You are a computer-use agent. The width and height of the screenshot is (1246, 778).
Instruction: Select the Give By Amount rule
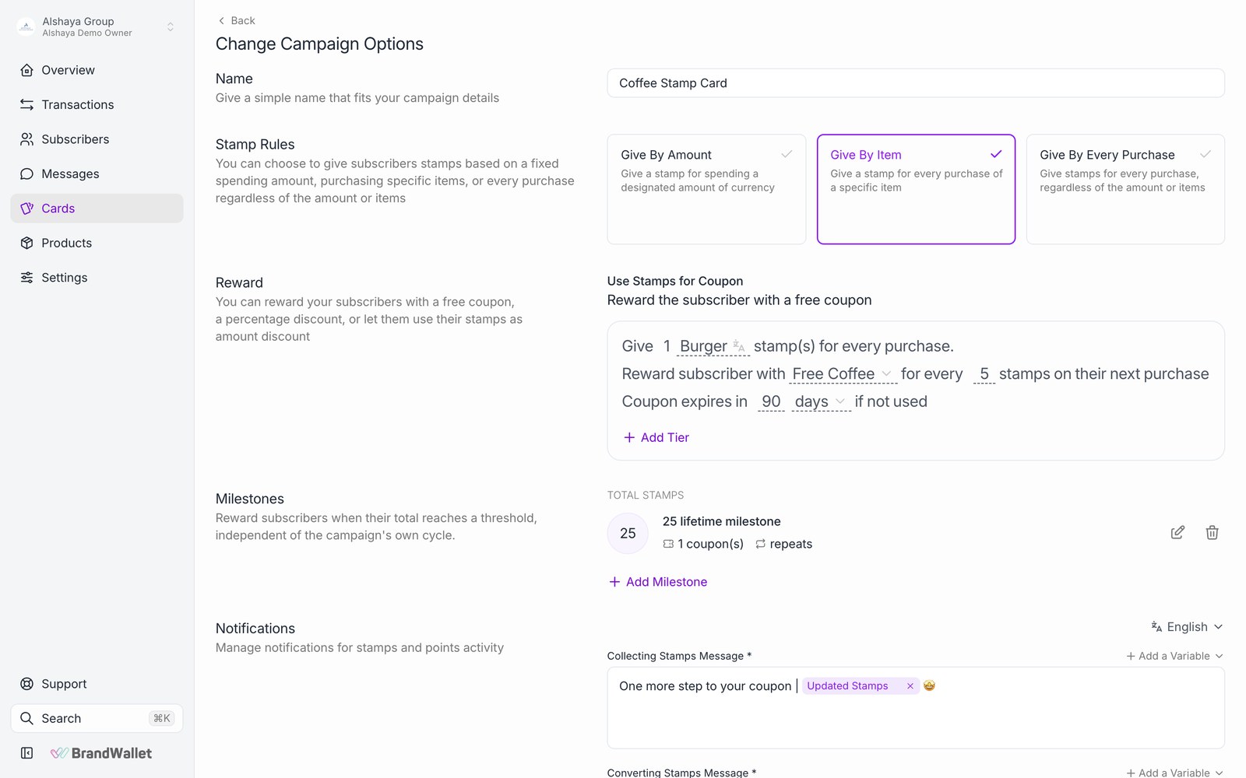click(706, 189)
